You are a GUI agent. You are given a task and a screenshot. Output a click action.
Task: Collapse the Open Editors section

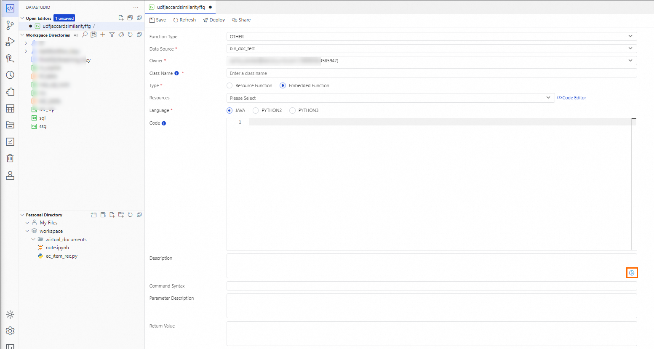22,18
